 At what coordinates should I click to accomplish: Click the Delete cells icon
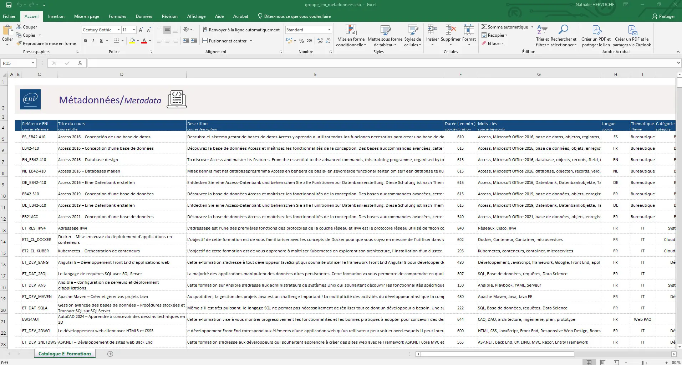coord(451,30)
